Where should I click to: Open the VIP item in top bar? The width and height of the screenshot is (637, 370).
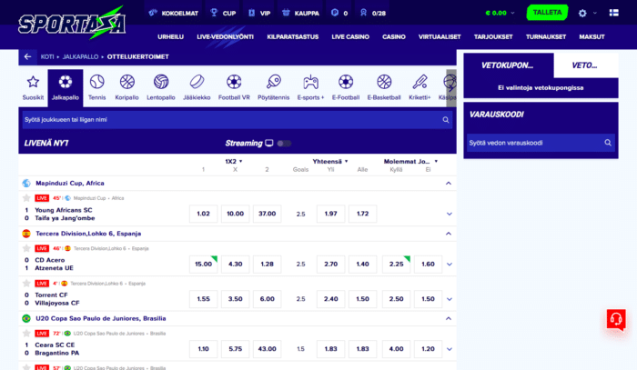pos(259,13)
